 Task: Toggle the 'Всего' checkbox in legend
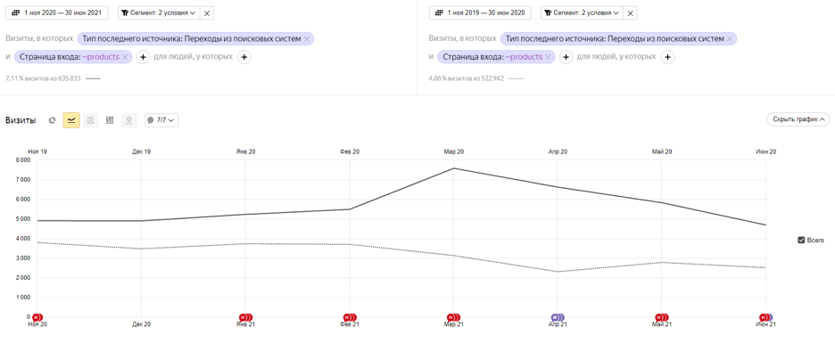(801, 241)
